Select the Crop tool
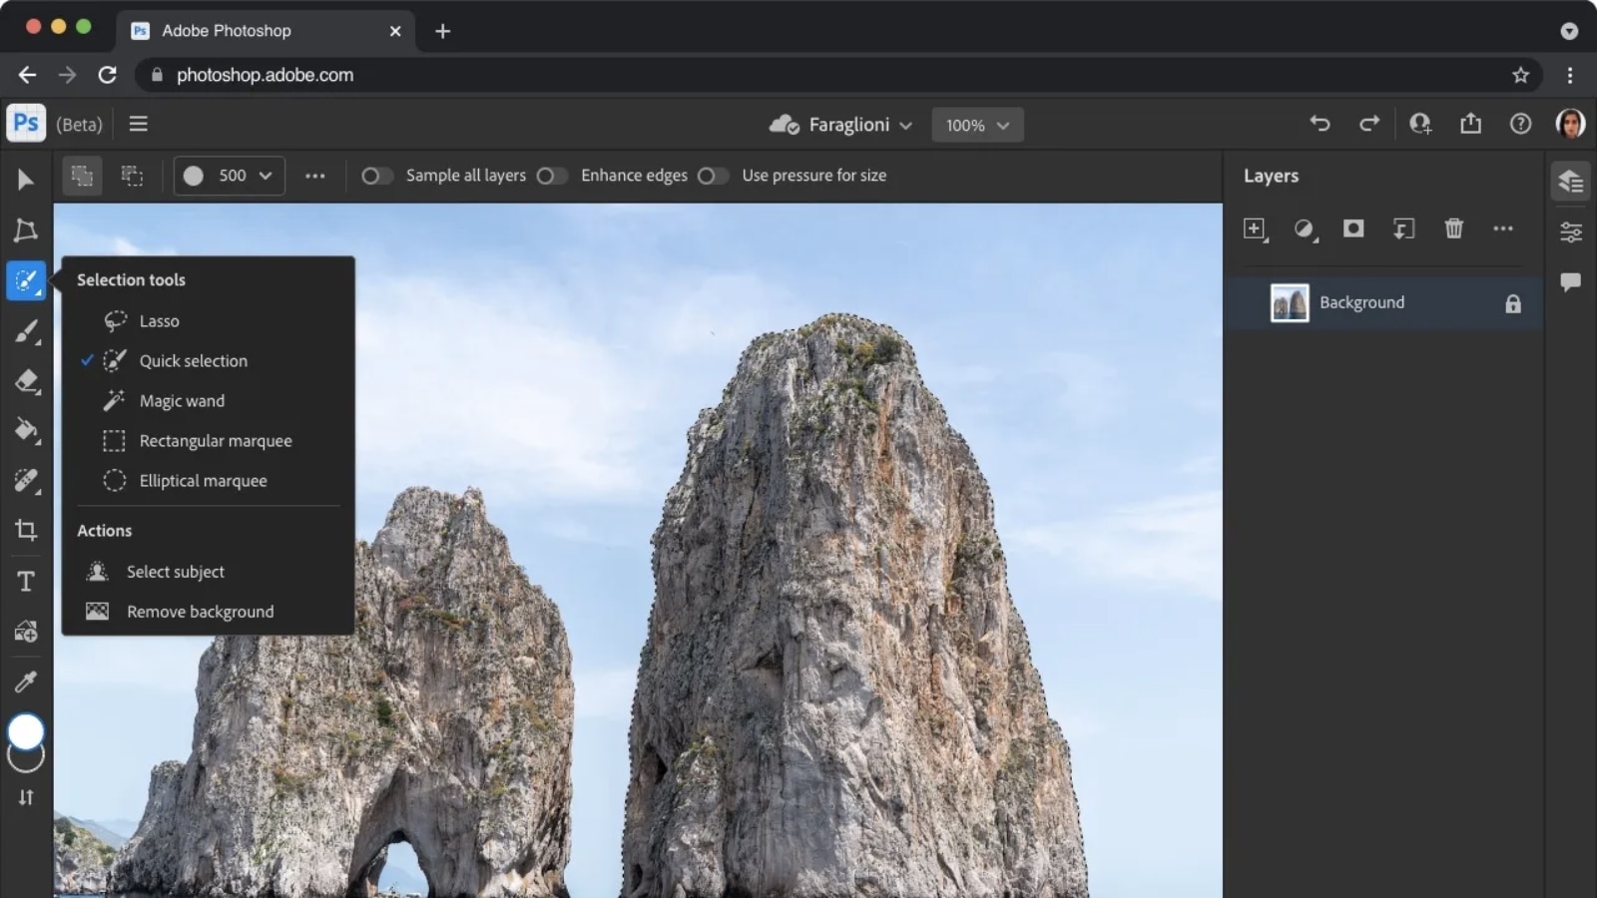The height and width of the screenshot is (898, 1597). click(26, 530)
